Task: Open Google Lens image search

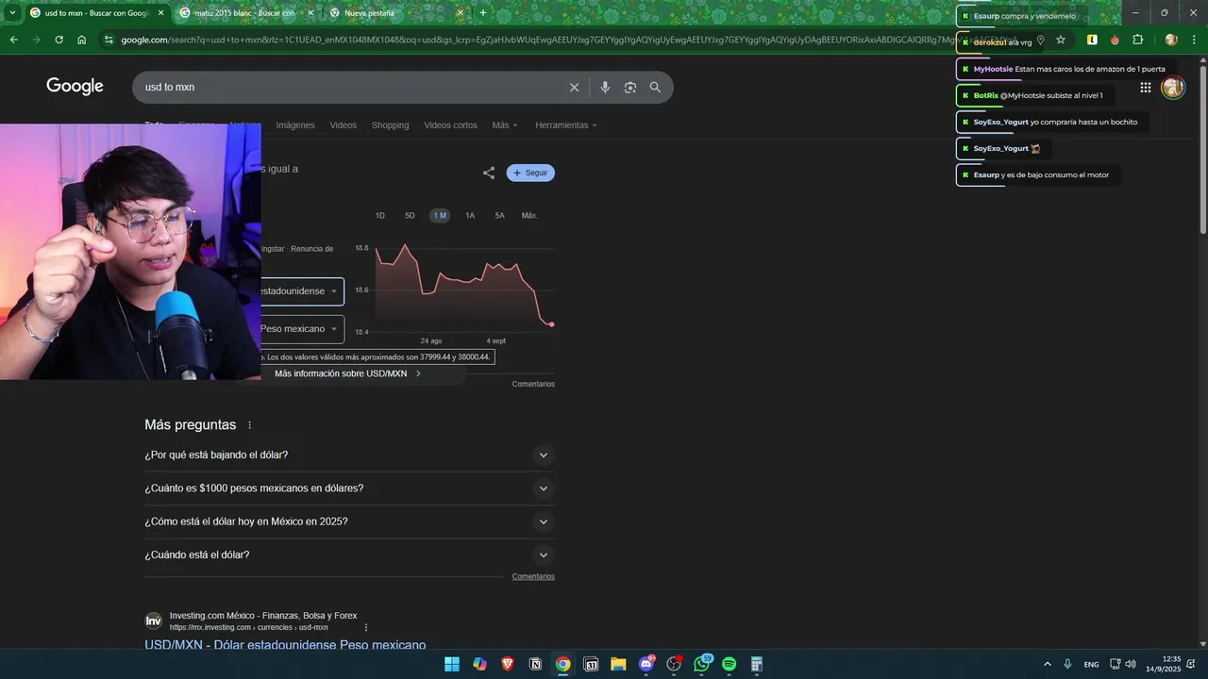Action: (x=629, y=87)
